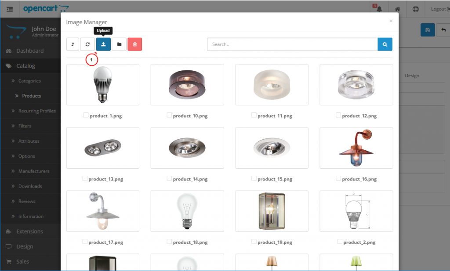Viewport: 450px width, 271px height.
Task: Click the chevron beside Manufacturers
Action: pyautogui.click(x=13, y=171)
